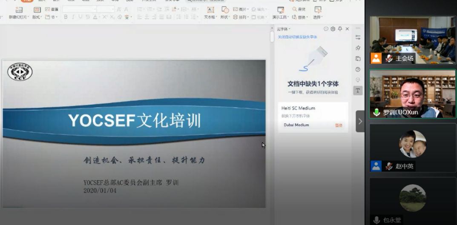Toggle subscript formatting (X₂)

[x=112, y=17]
